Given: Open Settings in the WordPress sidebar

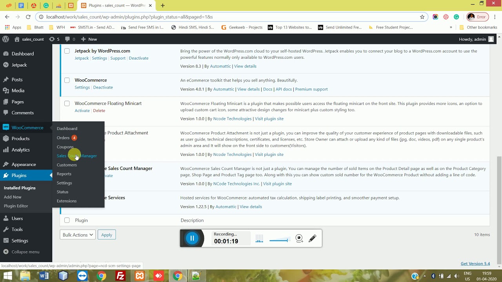Looking at the screenshot, I should click(20, 241).
